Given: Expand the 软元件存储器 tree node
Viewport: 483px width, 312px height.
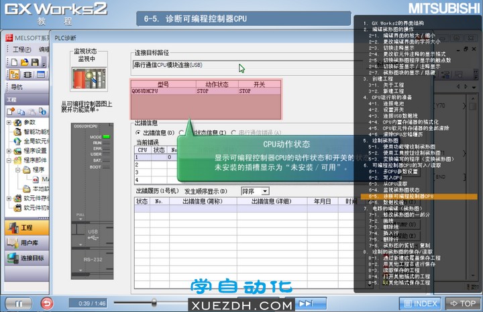Looking at the screenshot, I should click(x=9, y=199).
